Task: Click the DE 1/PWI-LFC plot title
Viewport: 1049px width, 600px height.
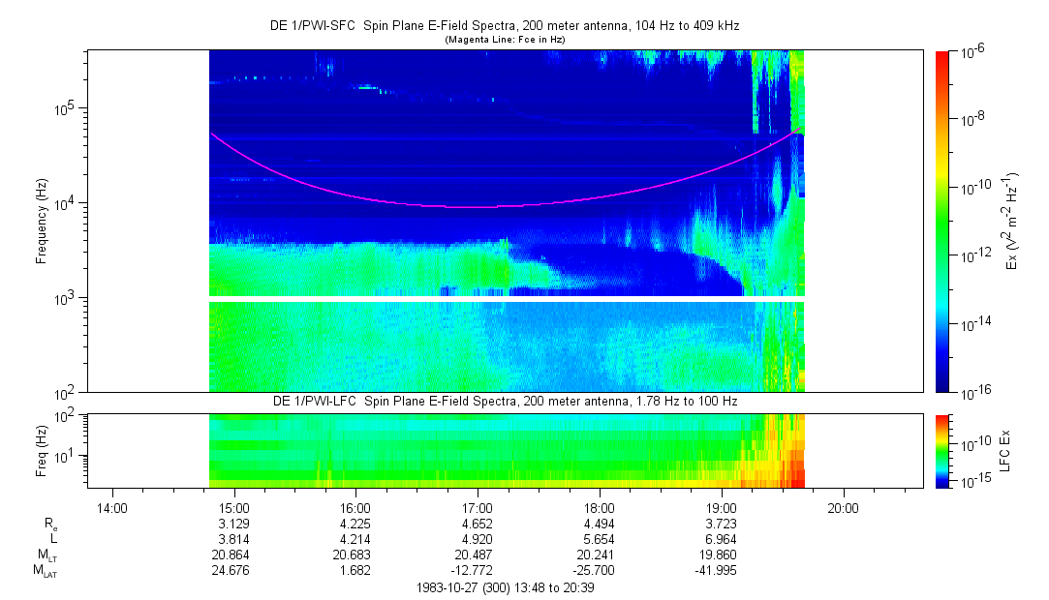Action: point(505,401)
